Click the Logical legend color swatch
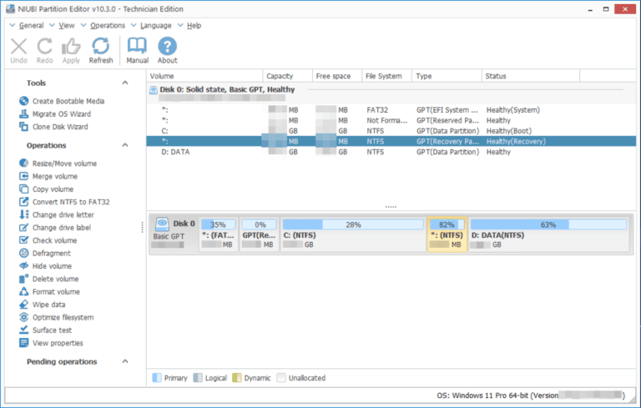Viewport: 641px width, 408px height. [x=198, y=378]
